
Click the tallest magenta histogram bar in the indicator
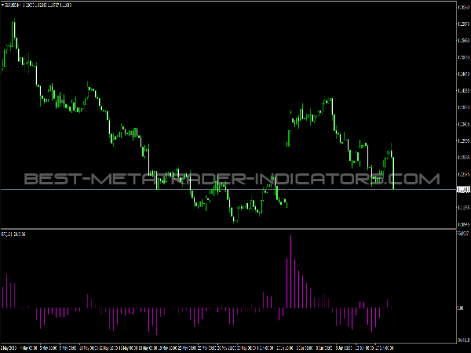pos(290,272)
